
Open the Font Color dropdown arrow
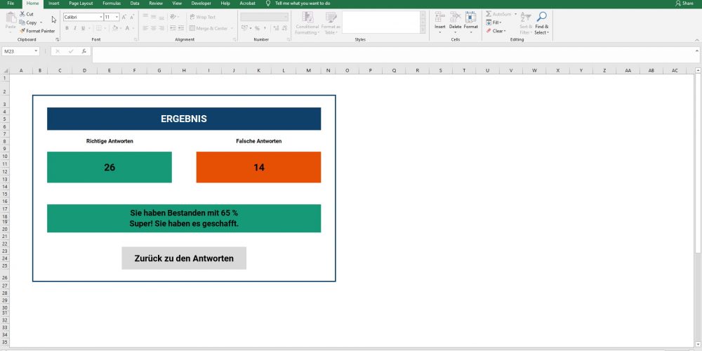133,28
